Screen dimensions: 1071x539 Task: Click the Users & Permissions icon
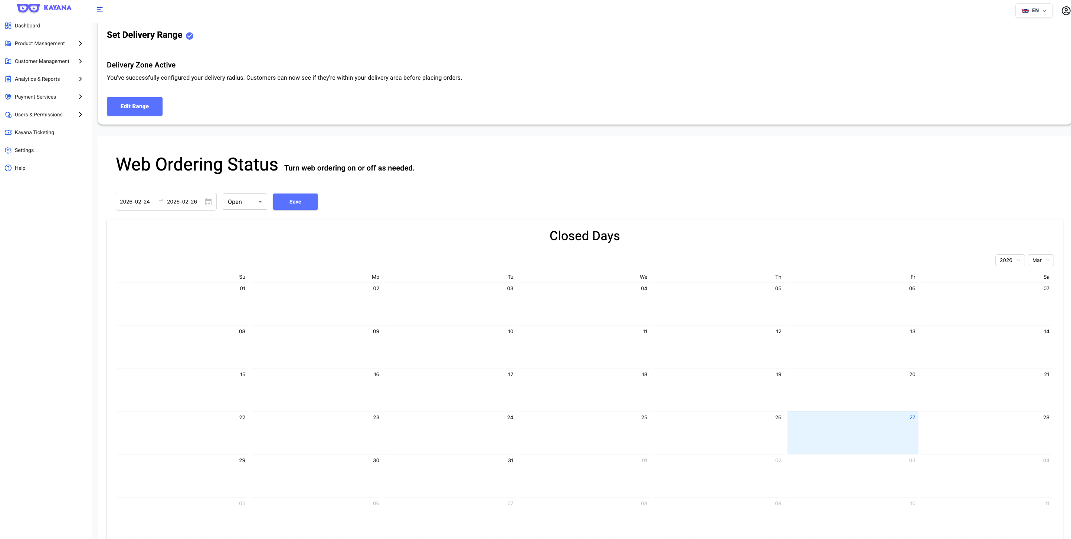[x=8, y=115]
